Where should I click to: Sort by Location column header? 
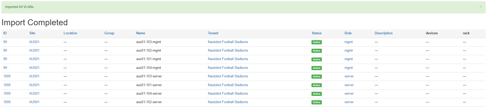point(70,33)
